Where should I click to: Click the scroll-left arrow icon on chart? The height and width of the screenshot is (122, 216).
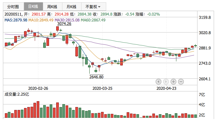click(x=159, y=82)
